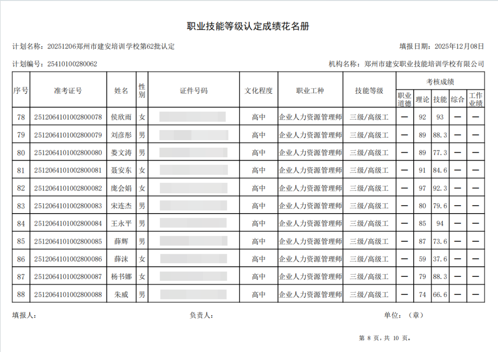The width and height of the screenshot is (498, 352).
Task: Click skill score 94 for 王永平
Action: (x=440, y=224)
